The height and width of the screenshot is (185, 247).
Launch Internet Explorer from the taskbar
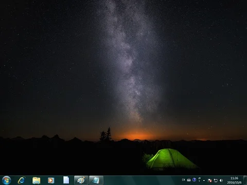point(22,180)
